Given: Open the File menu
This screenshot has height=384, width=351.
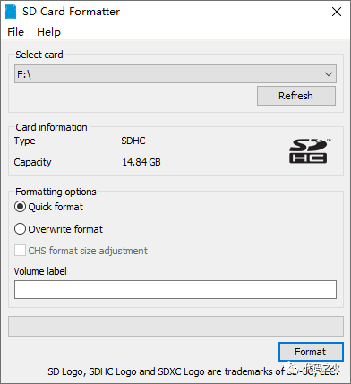Looking at the screenshot, I should 15,32.
